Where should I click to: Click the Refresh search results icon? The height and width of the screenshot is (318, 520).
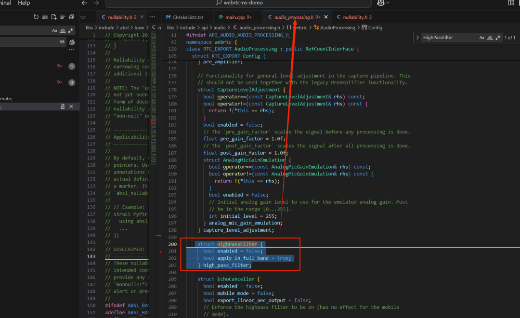pyautogui.click(x=36, y=17)
